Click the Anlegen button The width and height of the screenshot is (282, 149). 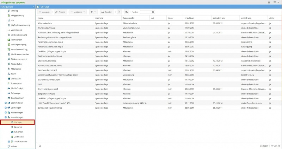pos(44,12)
